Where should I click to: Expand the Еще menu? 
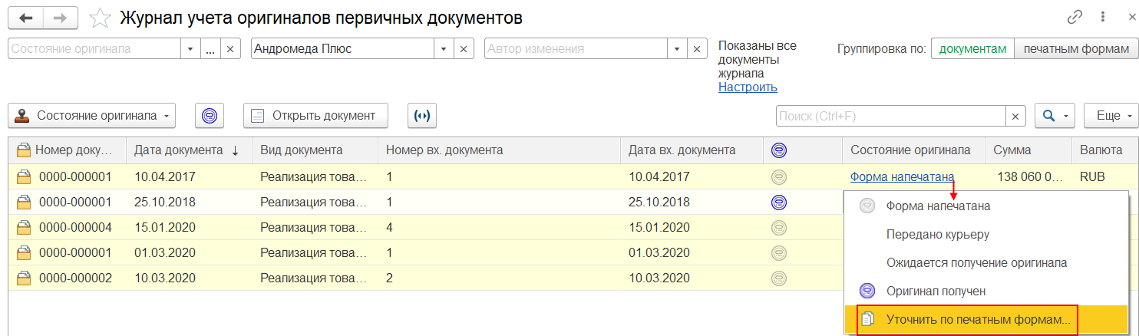click(1111, 116)
